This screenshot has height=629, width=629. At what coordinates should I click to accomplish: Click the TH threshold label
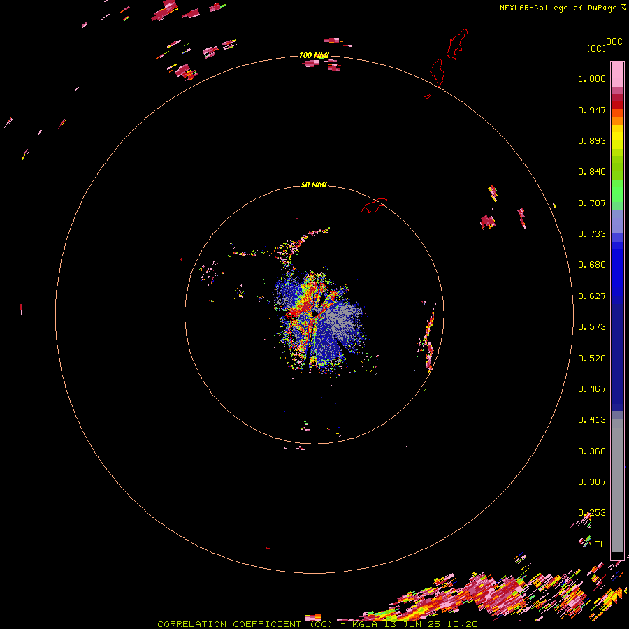pos(600,544)
